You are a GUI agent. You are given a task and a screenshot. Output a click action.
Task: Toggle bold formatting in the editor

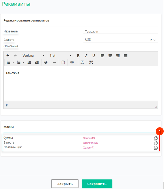(78, 56)
